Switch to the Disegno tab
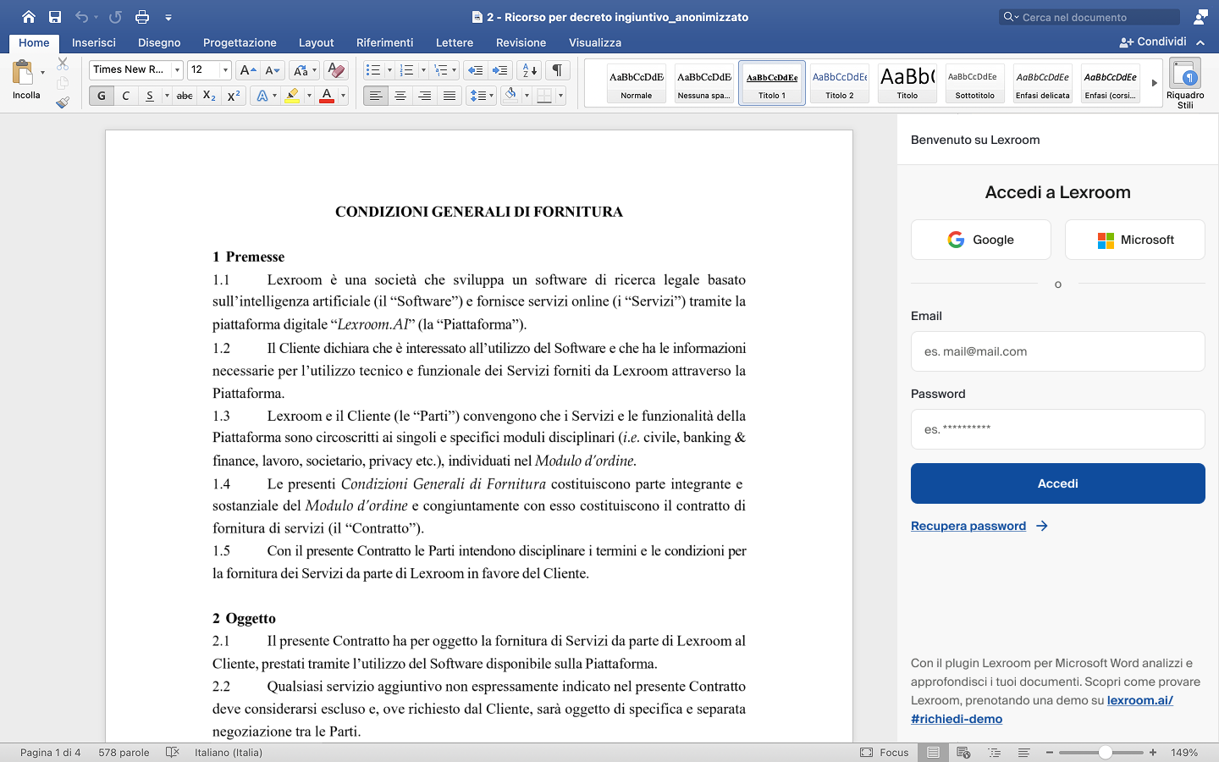 [x=159, y=42]
